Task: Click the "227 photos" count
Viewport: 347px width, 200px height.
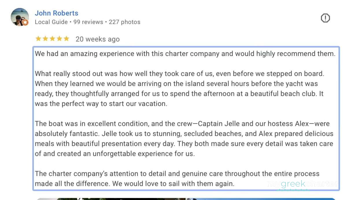Action: tap(124, 22)
